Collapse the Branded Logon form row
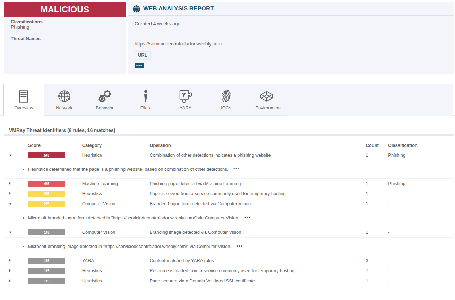 tap(10, 204)
